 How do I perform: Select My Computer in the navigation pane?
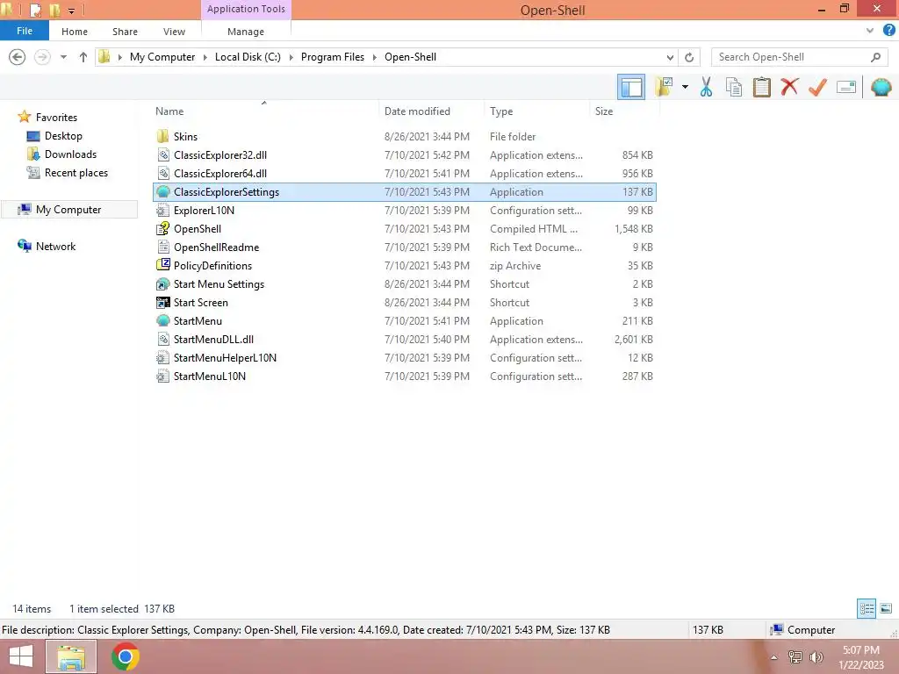tap(68, 209)
